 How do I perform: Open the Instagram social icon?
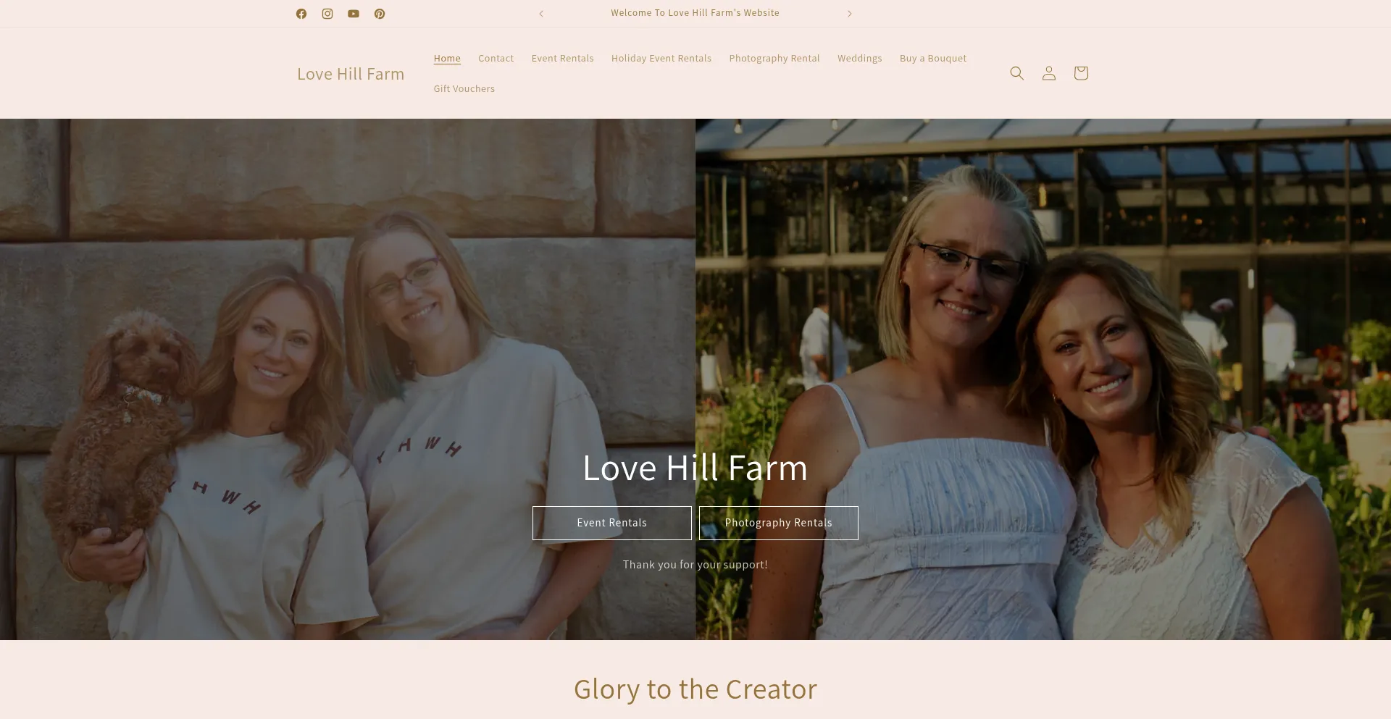(x=327, y=14)
